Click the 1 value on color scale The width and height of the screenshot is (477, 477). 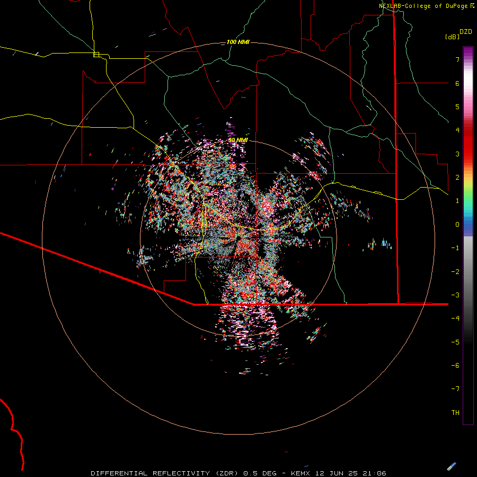457,201
